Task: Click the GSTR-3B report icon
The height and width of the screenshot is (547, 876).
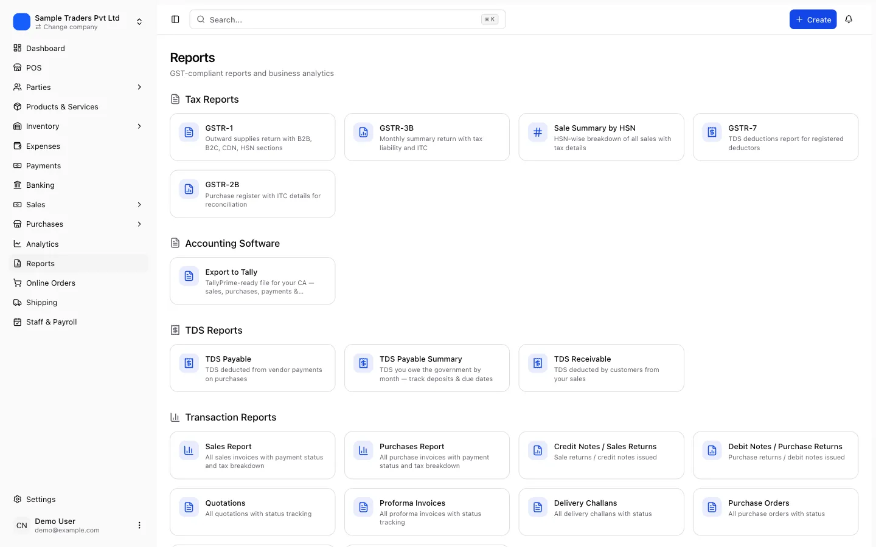Action: 363,132
